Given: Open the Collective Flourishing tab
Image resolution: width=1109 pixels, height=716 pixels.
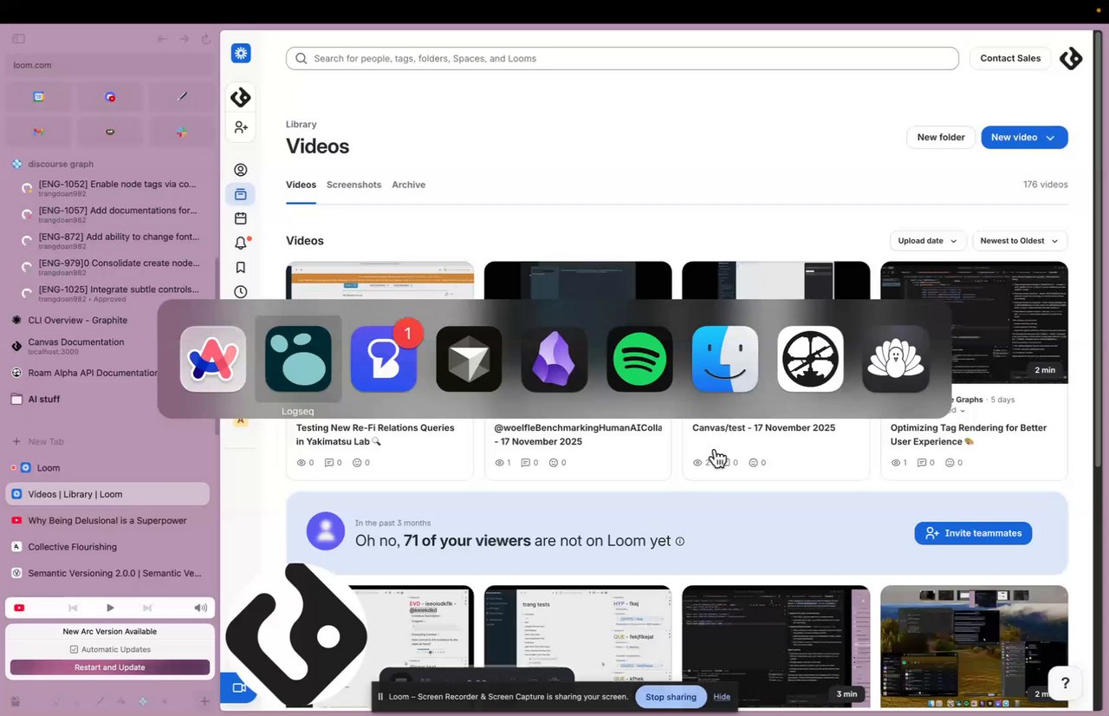Looking at the screenshot, I should click(x=108, y=547).
